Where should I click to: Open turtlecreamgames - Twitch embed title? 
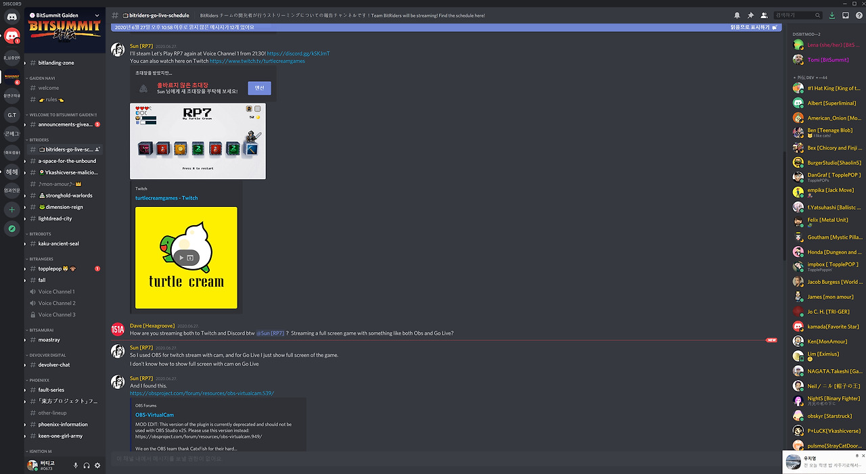166,198
